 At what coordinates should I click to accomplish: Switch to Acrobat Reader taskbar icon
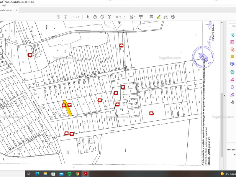click(86, 174)
